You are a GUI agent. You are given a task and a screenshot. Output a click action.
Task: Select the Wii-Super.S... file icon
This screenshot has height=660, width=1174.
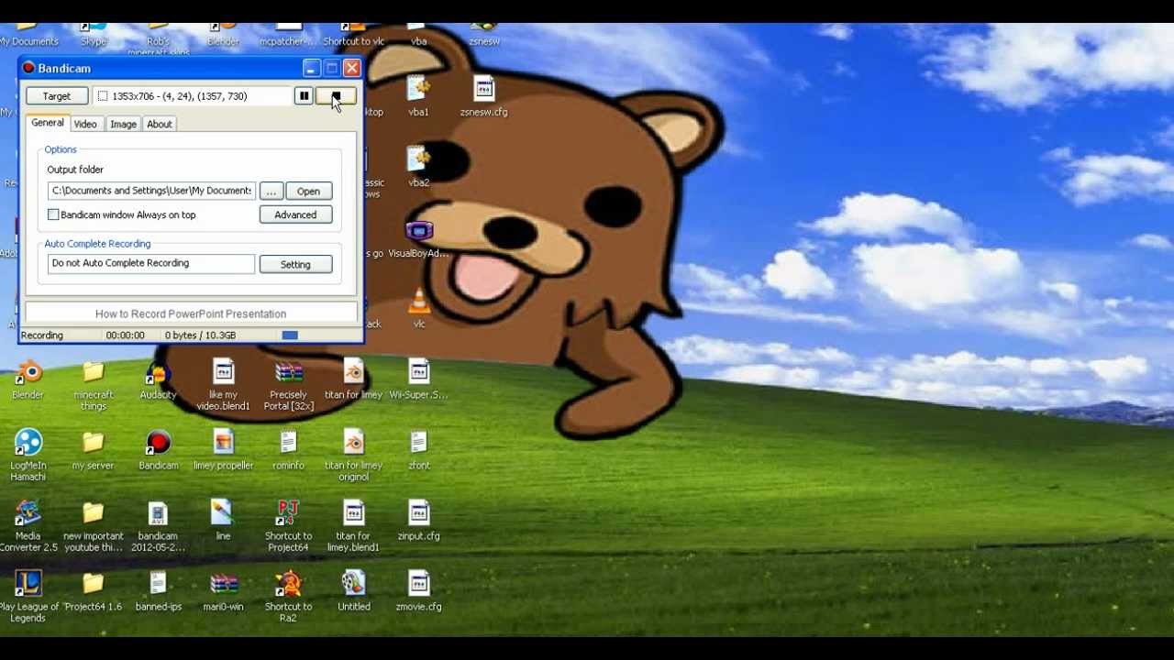(418, 380)
